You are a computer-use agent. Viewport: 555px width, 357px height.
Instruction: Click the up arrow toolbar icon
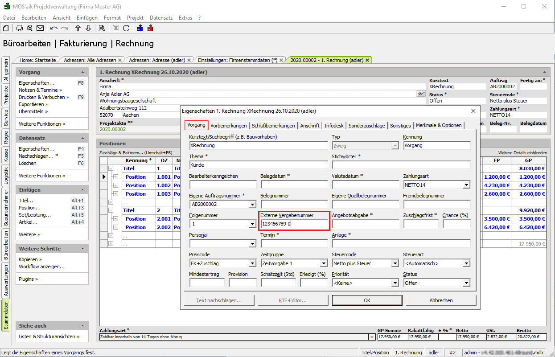tap(78, 28)
